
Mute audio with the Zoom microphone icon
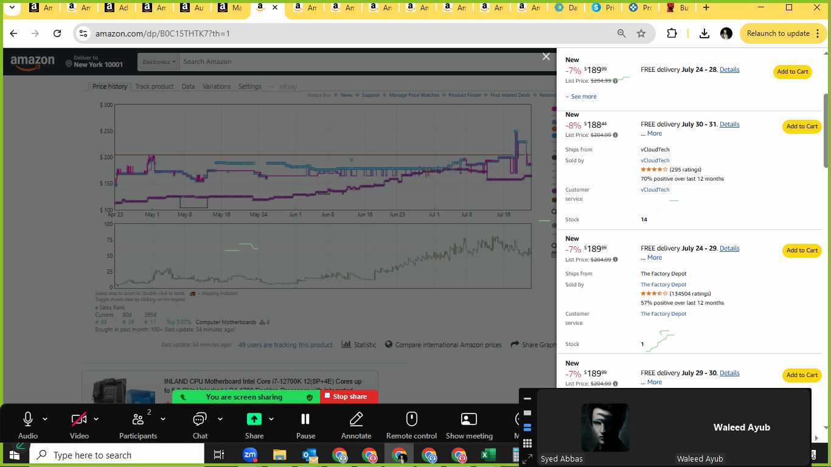click(x=28, y=419)
